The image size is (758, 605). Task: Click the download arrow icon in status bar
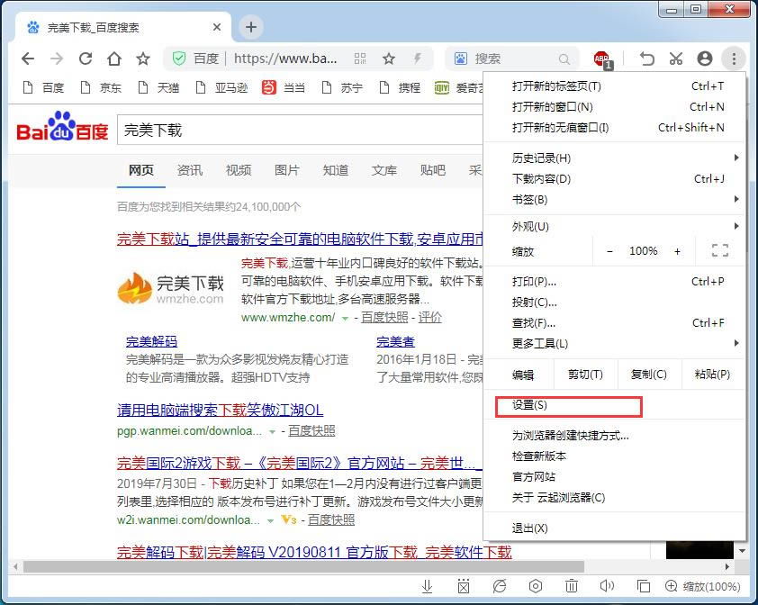(x=427, y=586)
